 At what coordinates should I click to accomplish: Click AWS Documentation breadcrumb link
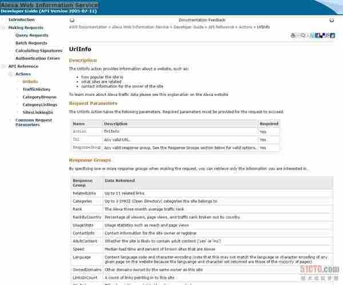point(88,27)
